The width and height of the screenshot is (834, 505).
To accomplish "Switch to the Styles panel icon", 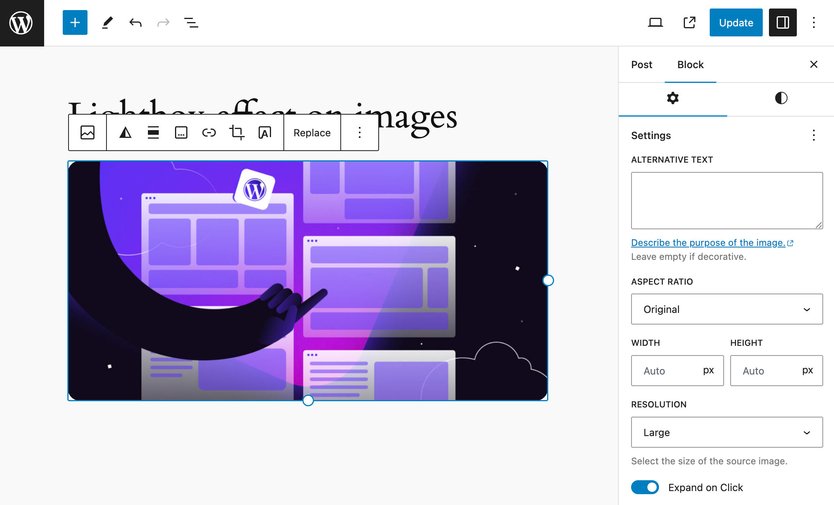I will click(782, 98).
